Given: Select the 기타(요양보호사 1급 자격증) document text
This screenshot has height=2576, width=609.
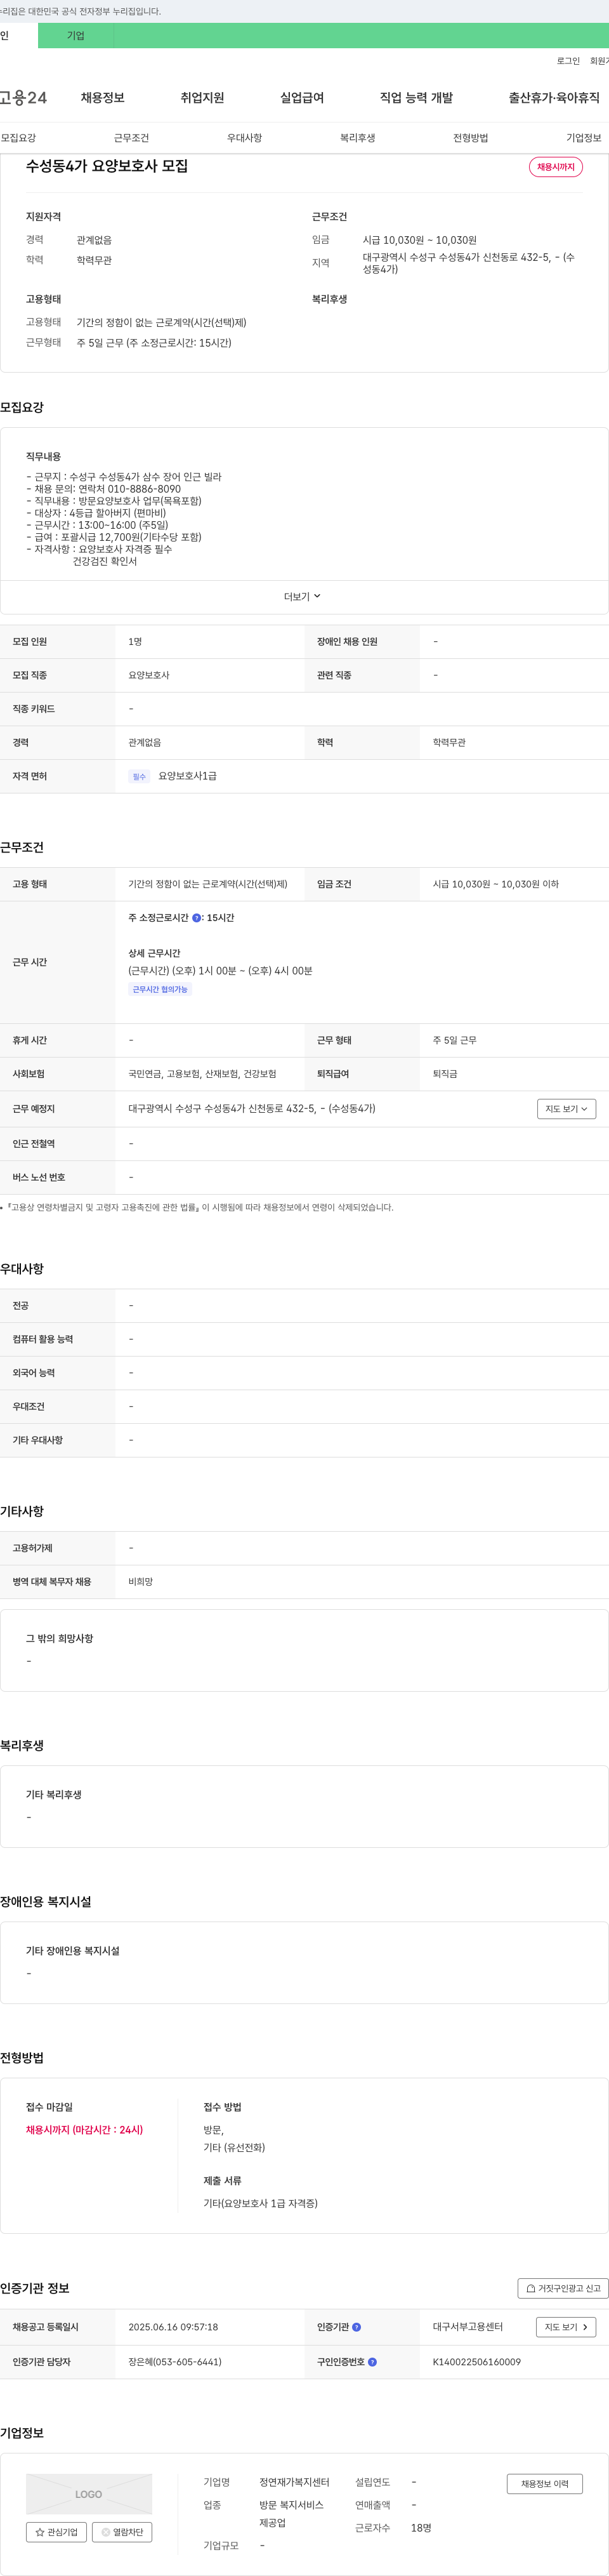Looking at the screenshot, I should tap(260, 2203).
